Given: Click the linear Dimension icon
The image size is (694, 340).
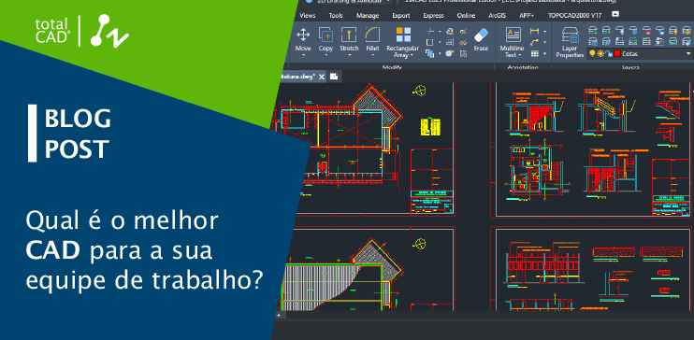Looking at the screenshot, I should tap(534, 31).
